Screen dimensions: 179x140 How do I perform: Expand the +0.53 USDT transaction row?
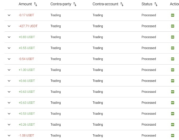pos(9,114)
